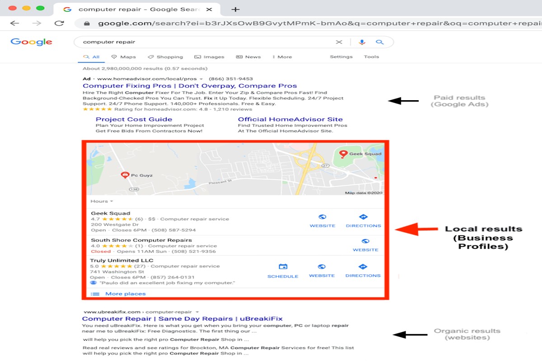Select the All search tab
Screen dimensions: 542x361
pyautogui.click(x=91, y=57)
